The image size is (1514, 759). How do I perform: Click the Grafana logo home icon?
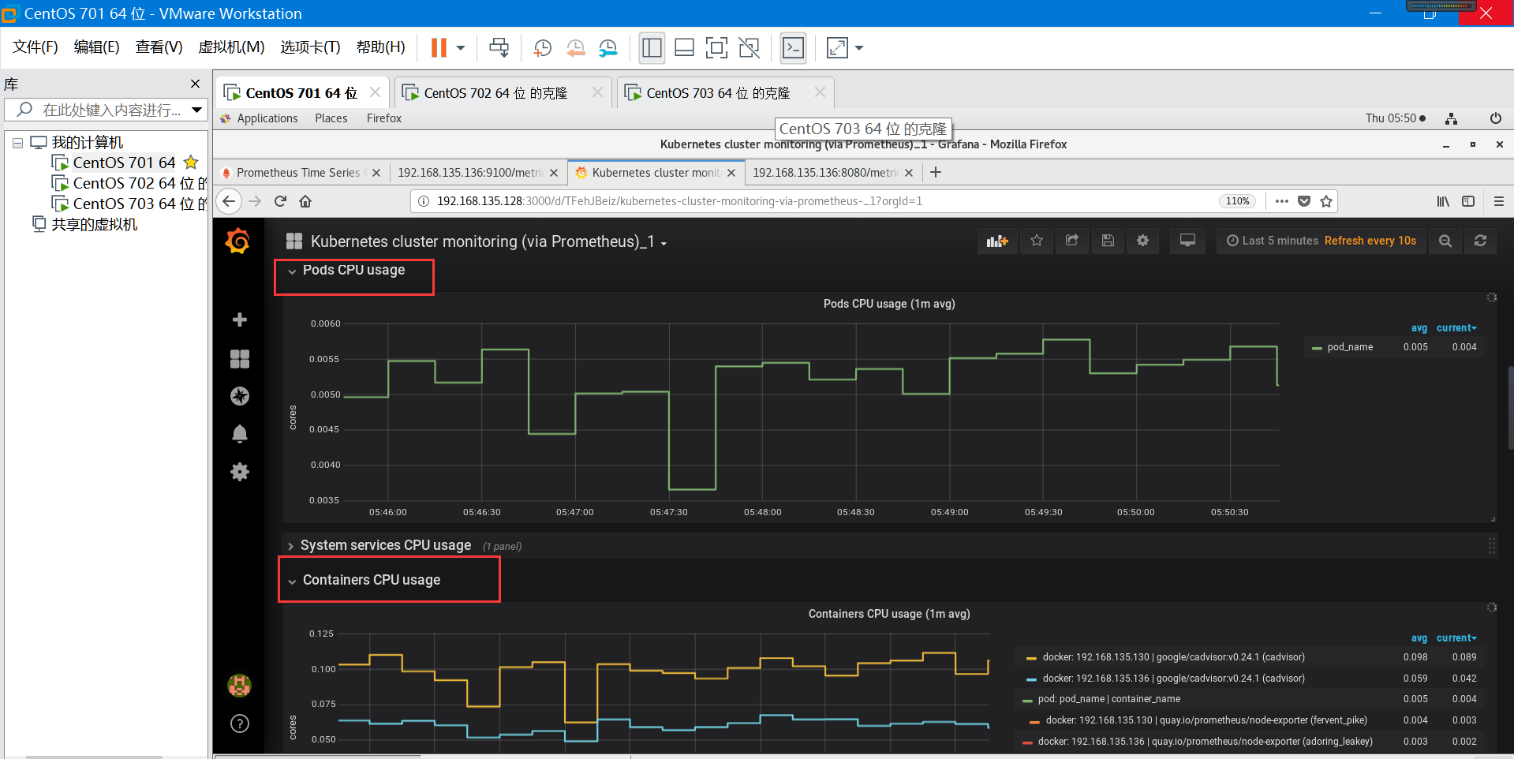point(237,241)
